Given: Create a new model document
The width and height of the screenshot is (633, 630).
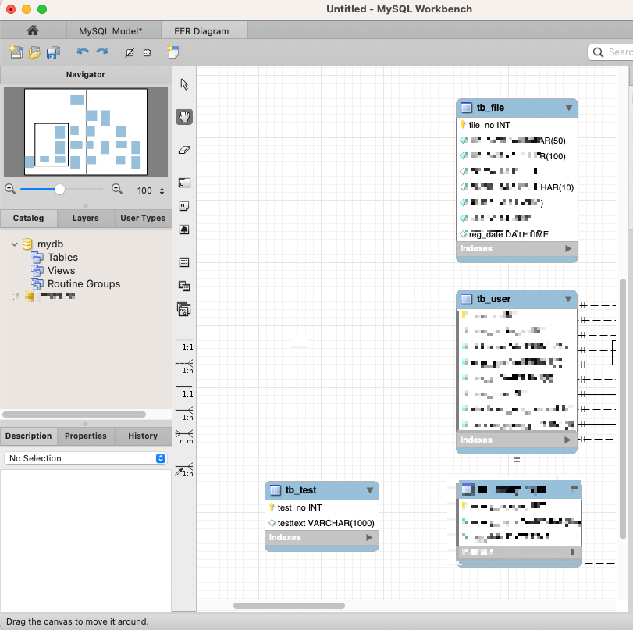Looking at the screenshot, I should point(16,52).
